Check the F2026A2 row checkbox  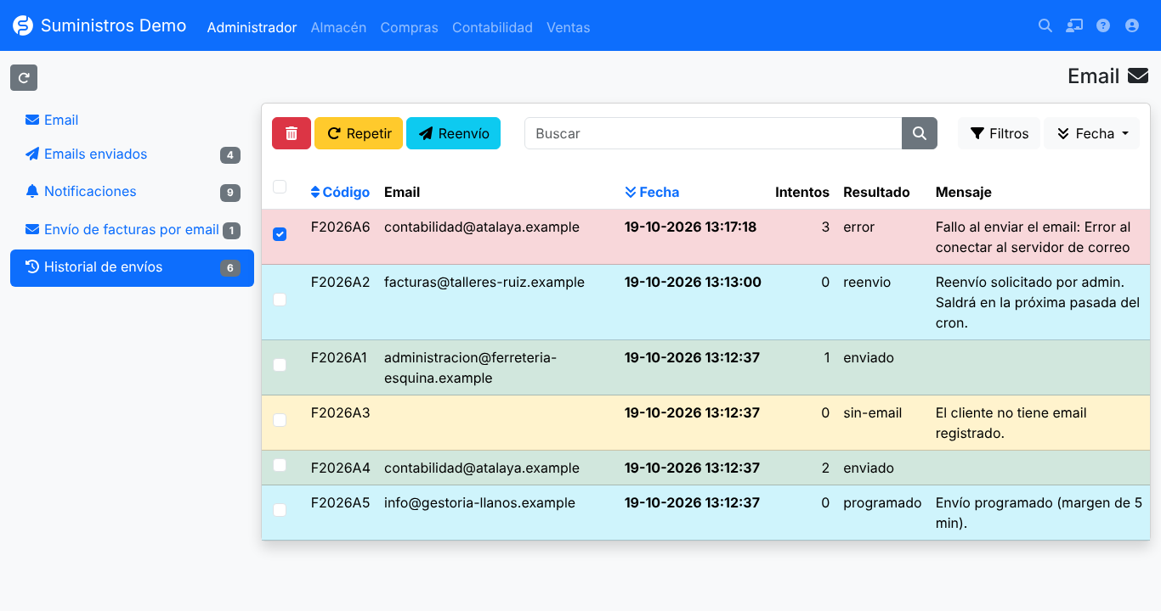click(x=280, y=300)
